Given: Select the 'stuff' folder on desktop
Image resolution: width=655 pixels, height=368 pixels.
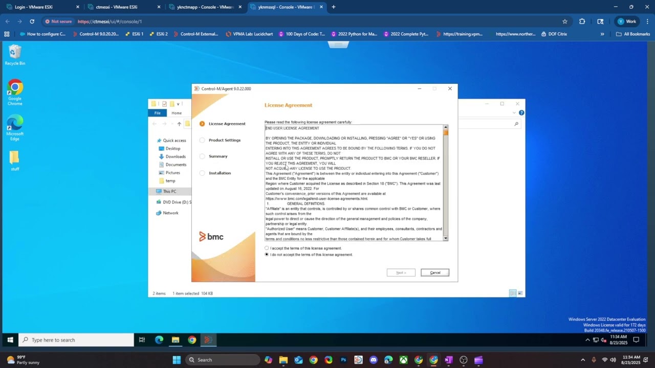Looking at the screenshot, I should (x=15, y=161).
